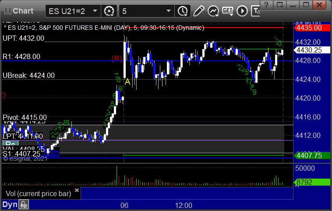Close the Chart window
The width and height of the screenshot is (332, 211).
(319, 5)
